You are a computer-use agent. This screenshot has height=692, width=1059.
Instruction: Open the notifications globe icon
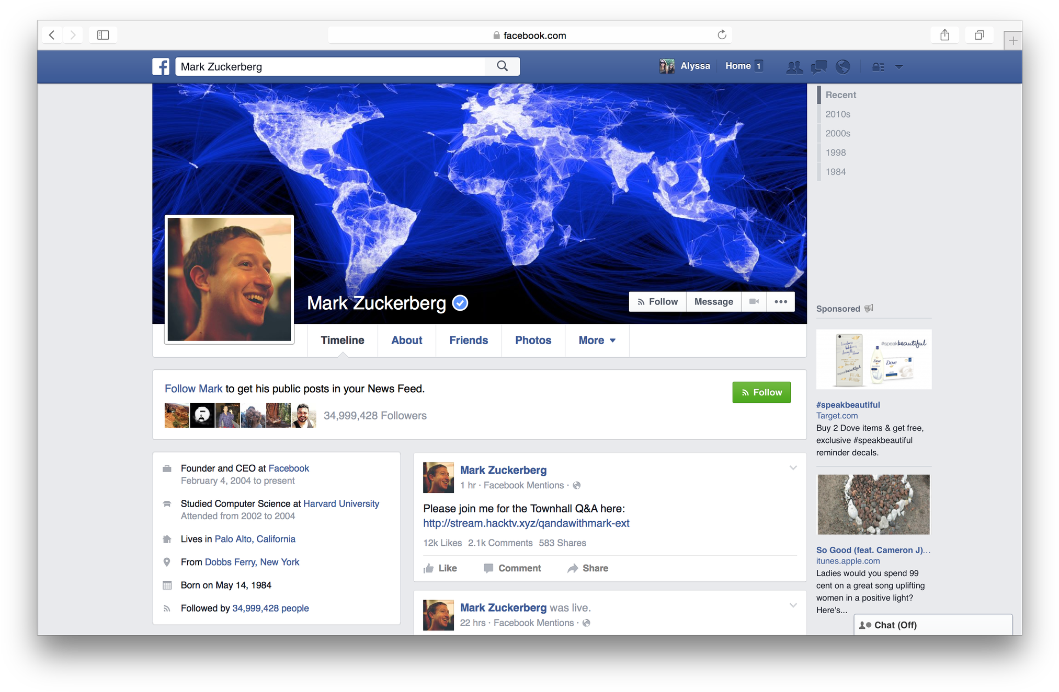(842, 66)
